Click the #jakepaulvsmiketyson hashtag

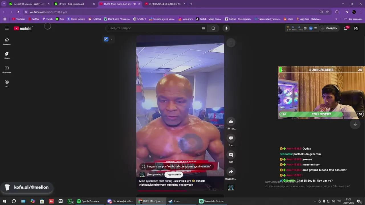(x=153, y=185)
